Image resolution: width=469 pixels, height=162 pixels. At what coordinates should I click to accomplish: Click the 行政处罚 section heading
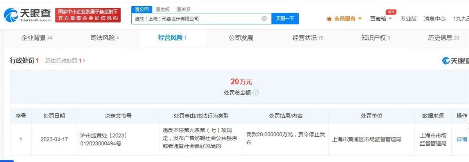point(24,60)
